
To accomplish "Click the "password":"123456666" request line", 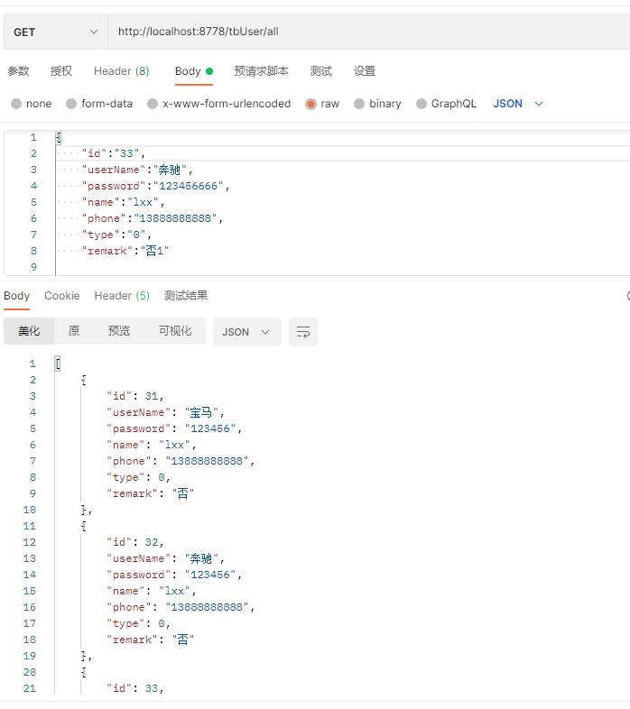I will [x=155, y=186].
